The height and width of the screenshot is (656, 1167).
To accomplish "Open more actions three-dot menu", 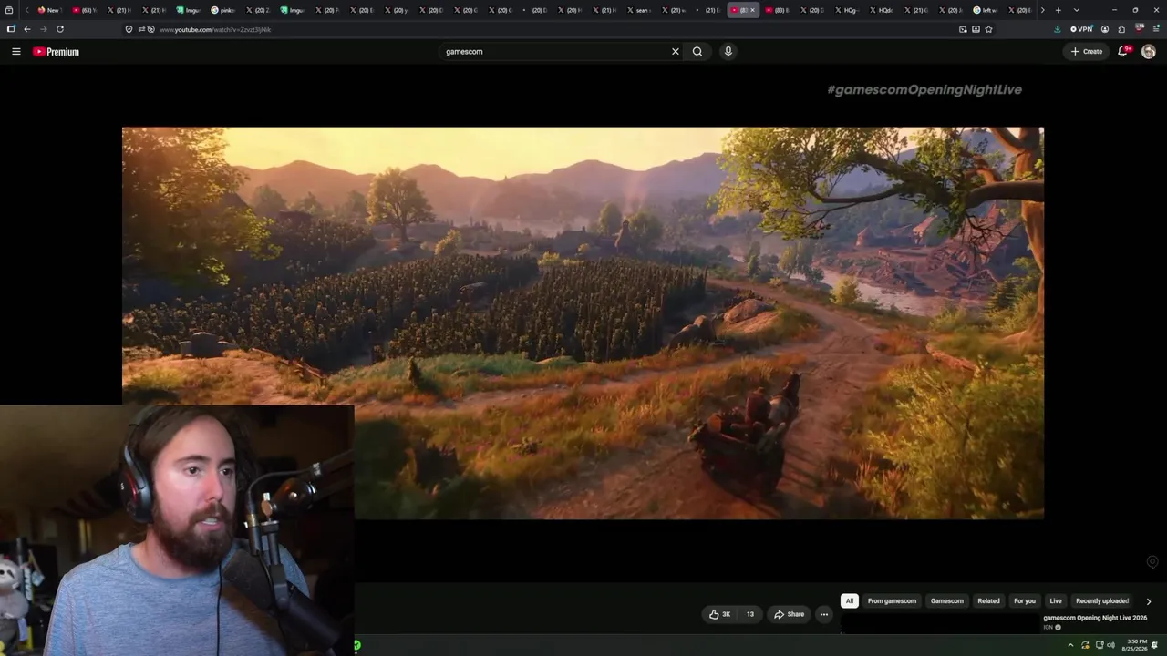I will (x=824, y=614).
